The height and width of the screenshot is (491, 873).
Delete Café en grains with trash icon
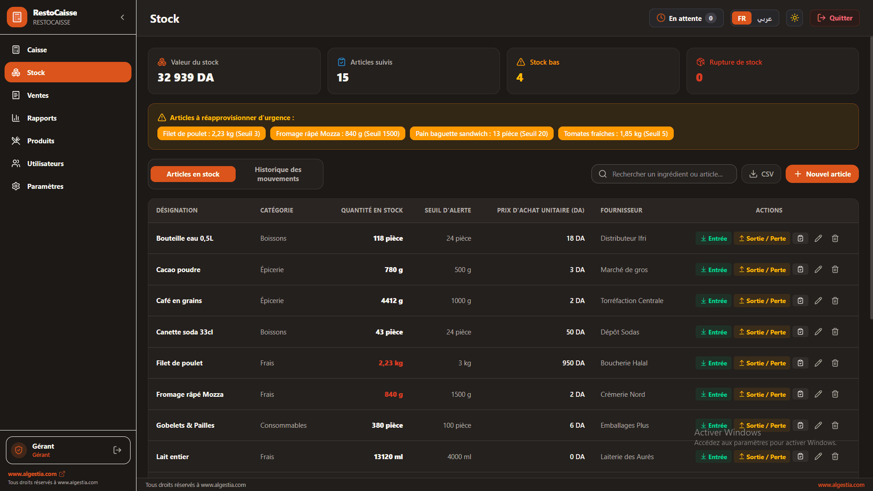pyautogui.click(x=835, y=301)
